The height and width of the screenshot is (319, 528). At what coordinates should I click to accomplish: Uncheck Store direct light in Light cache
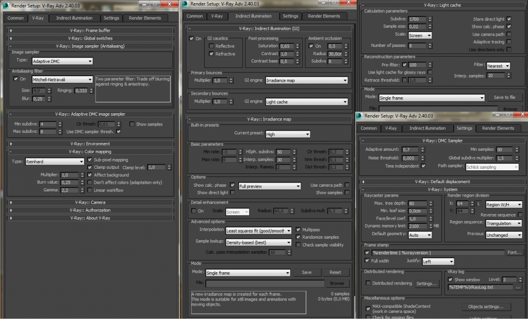pyautogui.click(x=509, y=19)
